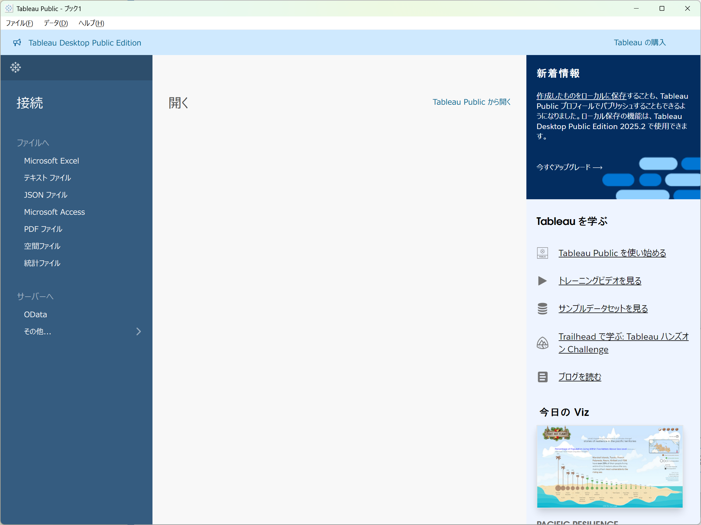Screen dimensions: 701x525
Task: Click the Tableau の購入 link
Action: point(640,42)
